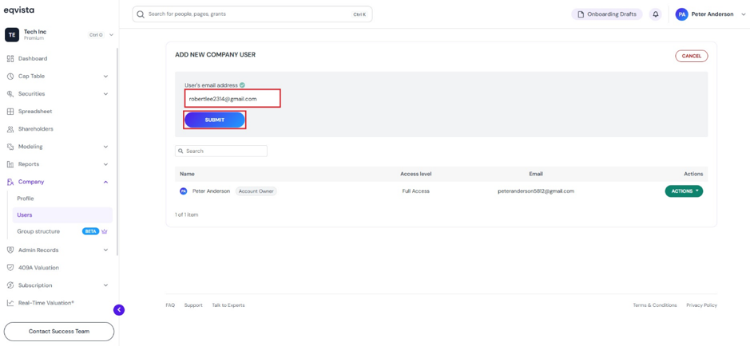Click the Spreadsheet grid icon
Image resolution: width=750 pixels, height=346 pixels.
click(10, 112)
